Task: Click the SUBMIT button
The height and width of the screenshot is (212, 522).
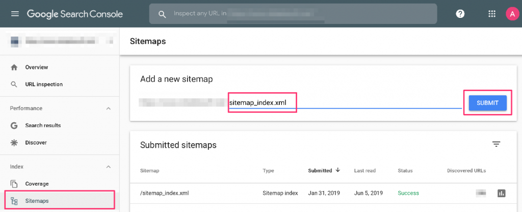Action: click(488, 103)
